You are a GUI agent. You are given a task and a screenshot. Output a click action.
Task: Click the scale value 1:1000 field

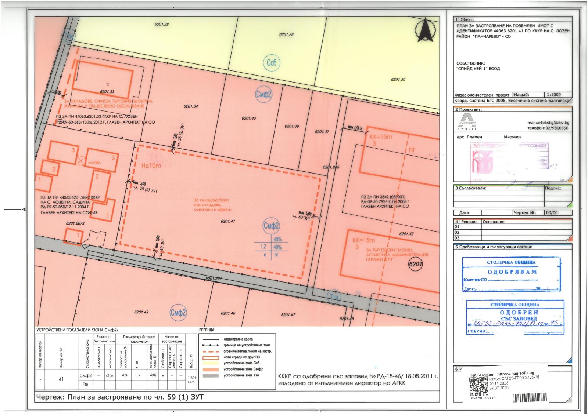[553, 94]
